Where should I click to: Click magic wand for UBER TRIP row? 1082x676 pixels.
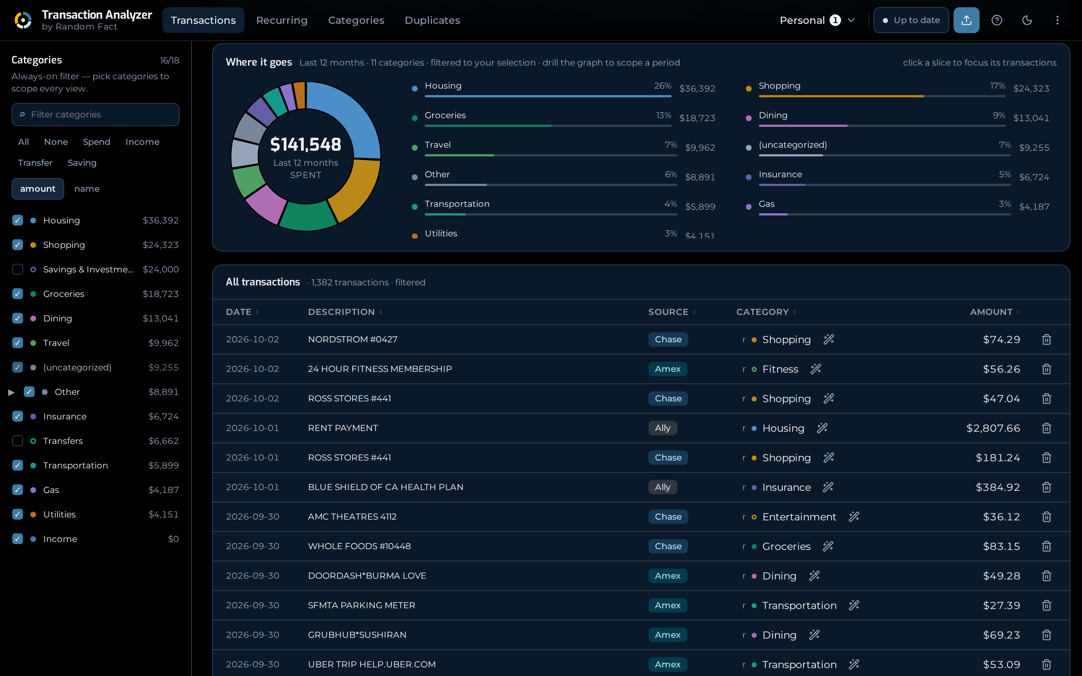click(854, 664)
